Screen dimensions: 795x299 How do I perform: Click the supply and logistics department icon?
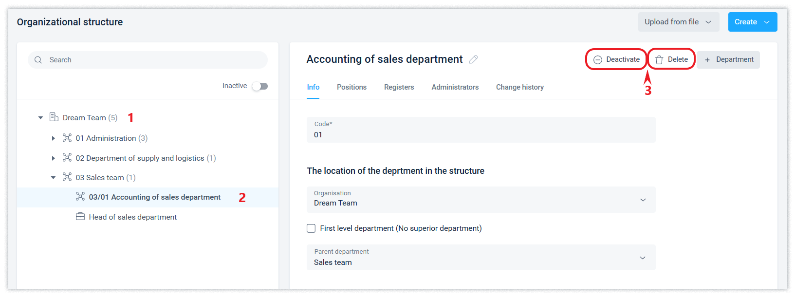point(67,158)
